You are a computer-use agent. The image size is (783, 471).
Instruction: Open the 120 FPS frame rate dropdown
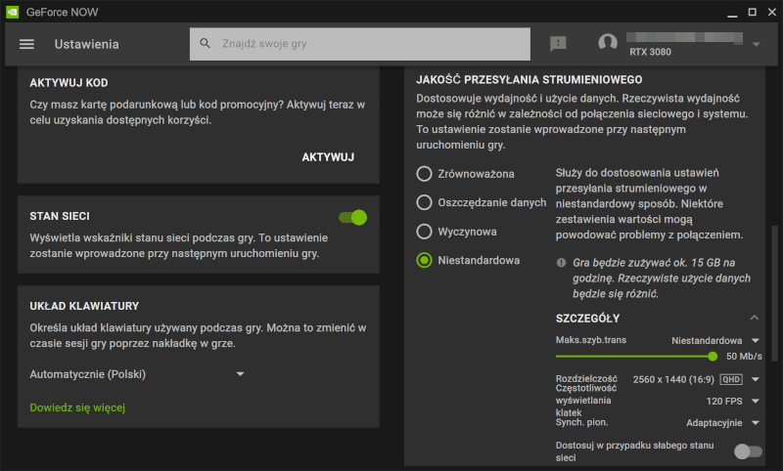pyautogui.click(x=732, y=402)
